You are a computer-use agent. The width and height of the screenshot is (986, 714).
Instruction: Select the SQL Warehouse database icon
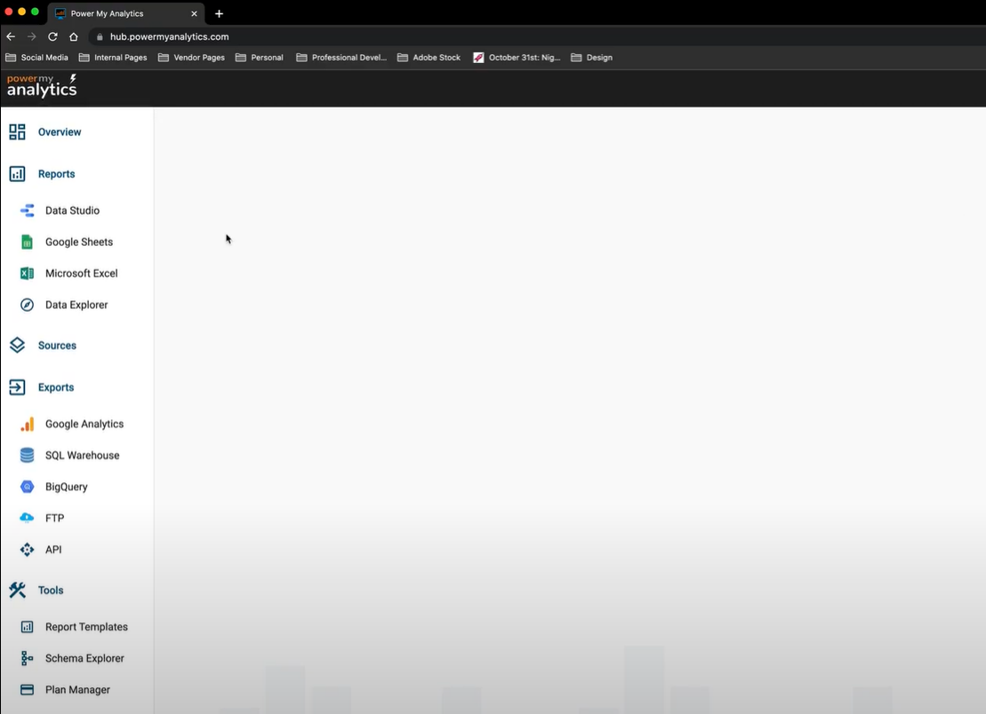(x=27, y=456)
